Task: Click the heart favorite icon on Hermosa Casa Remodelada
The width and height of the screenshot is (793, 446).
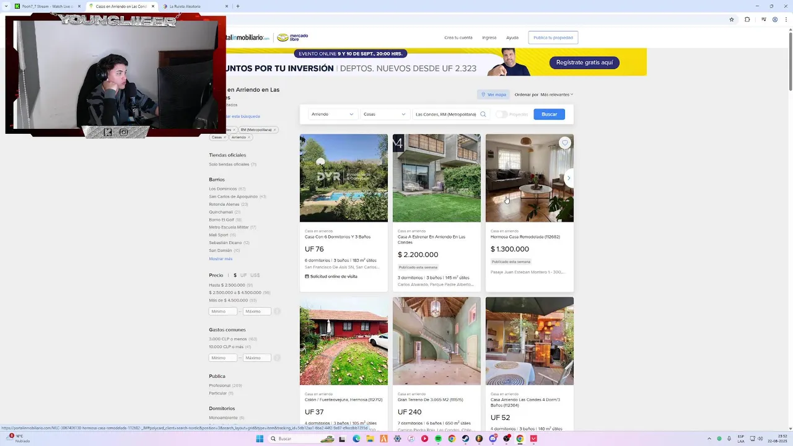Action: tap(564, 143)
